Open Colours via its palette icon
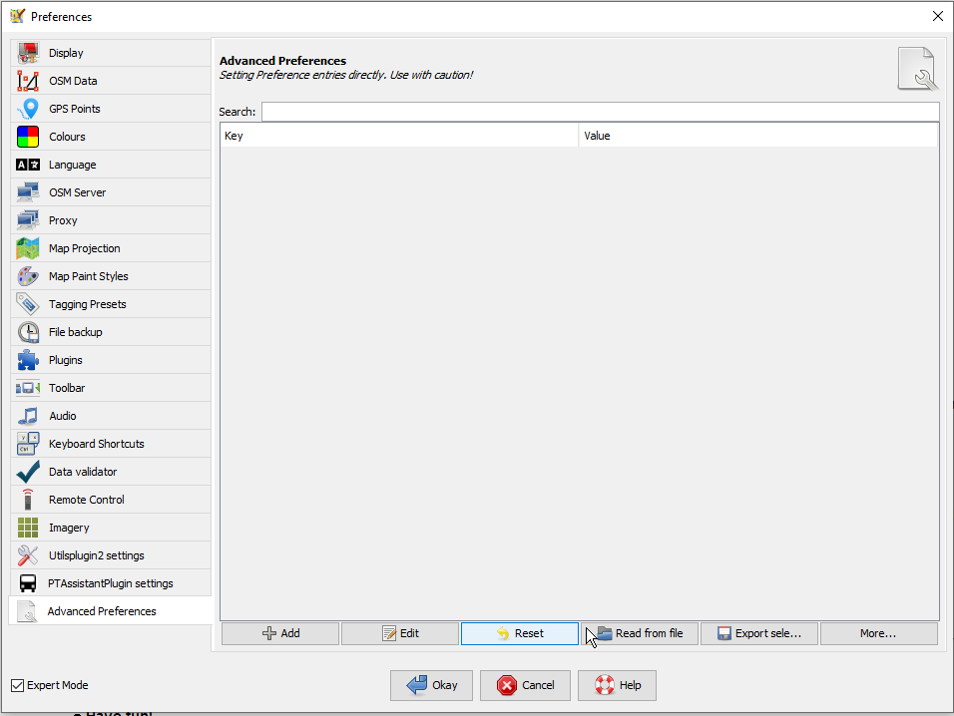Viewport: 954px width, 716px height. (x=28, y=137)
